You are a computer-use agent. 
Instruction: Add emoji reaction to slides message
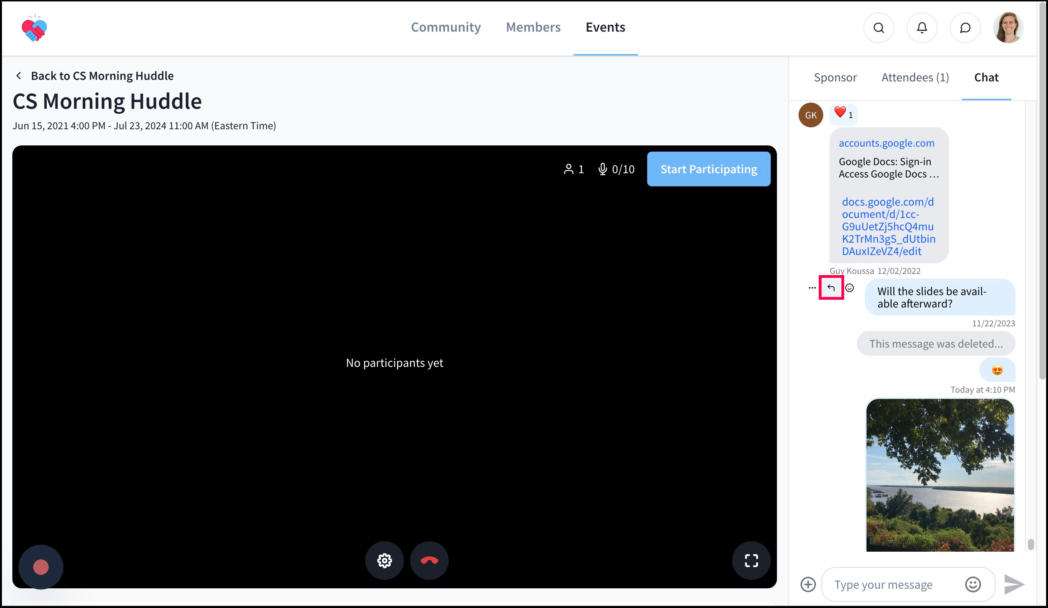click(850, 287)
